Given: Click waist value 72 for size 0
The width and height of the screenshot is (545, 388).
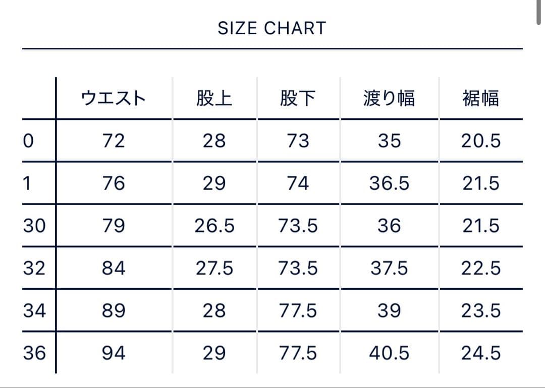Looking at the screenshot, I should click(114, 141).
